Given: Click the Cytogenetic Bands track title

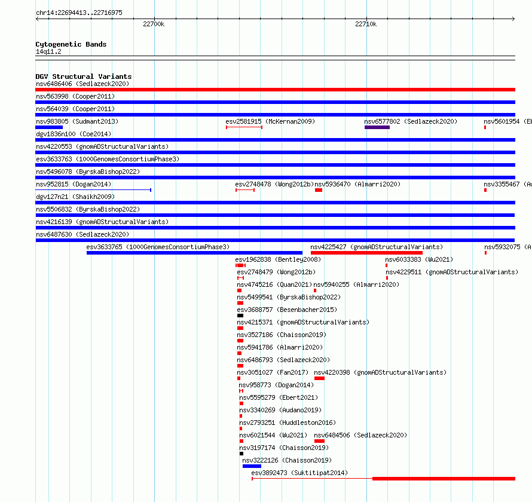Looking at the screenshot, I should pyautogui.click(x=71, y=44).
